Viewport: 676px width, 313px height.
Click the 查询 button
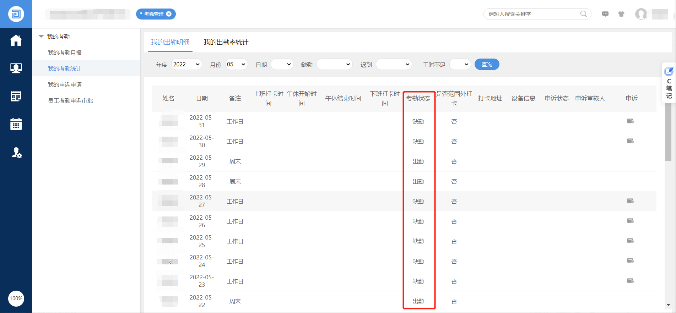click(x=487, y=64)
